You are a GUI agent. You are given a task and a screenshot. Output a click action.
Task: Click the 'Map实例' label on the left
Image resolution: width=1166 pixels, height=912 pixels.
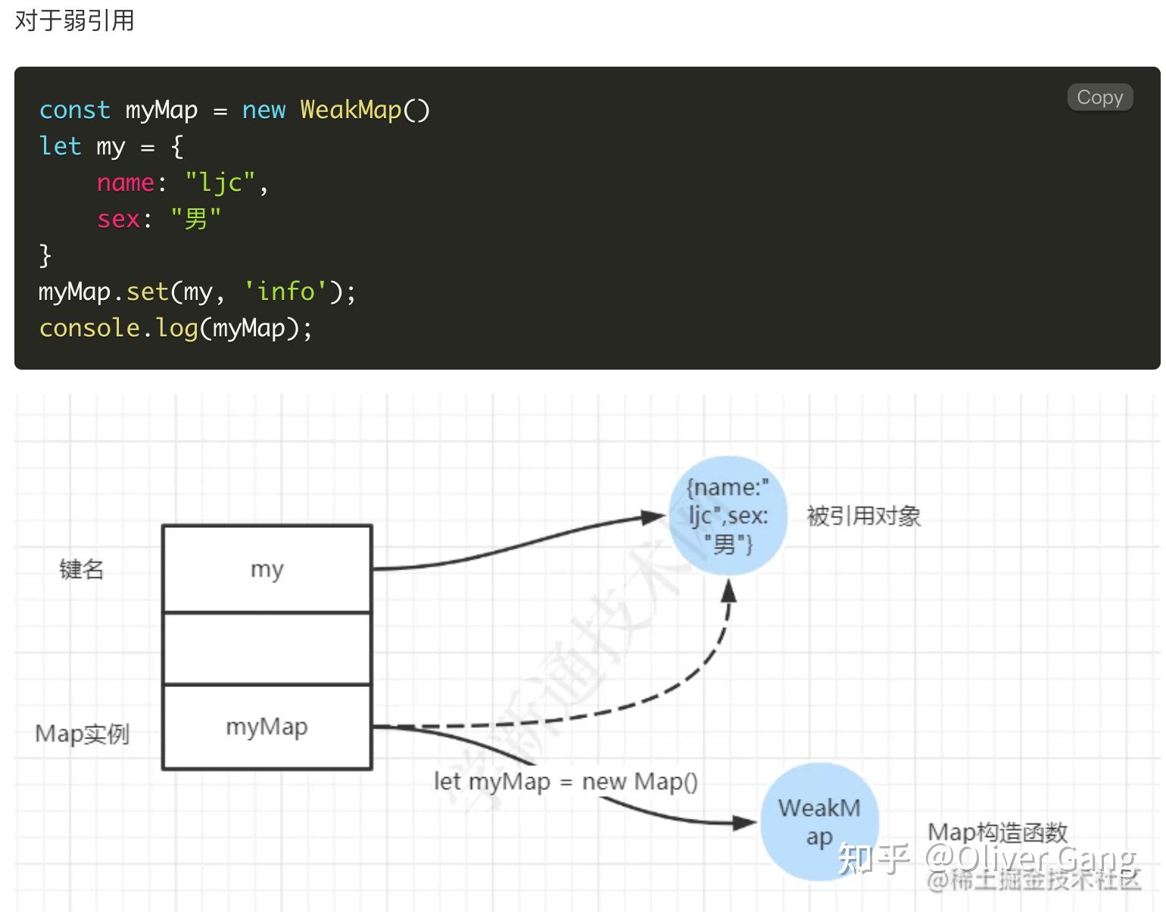click(83, 732)
